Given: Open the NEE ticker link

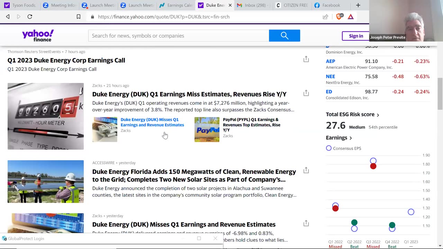Looking at the screenshot, I should 331,76.
